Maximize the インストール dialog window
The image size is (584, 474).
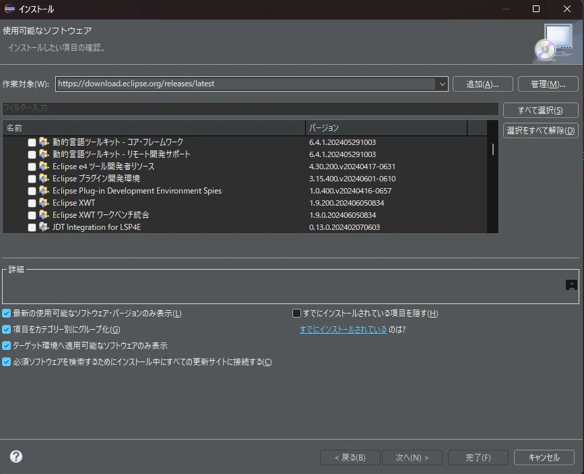pyautogui.click(x=536, y=9)
